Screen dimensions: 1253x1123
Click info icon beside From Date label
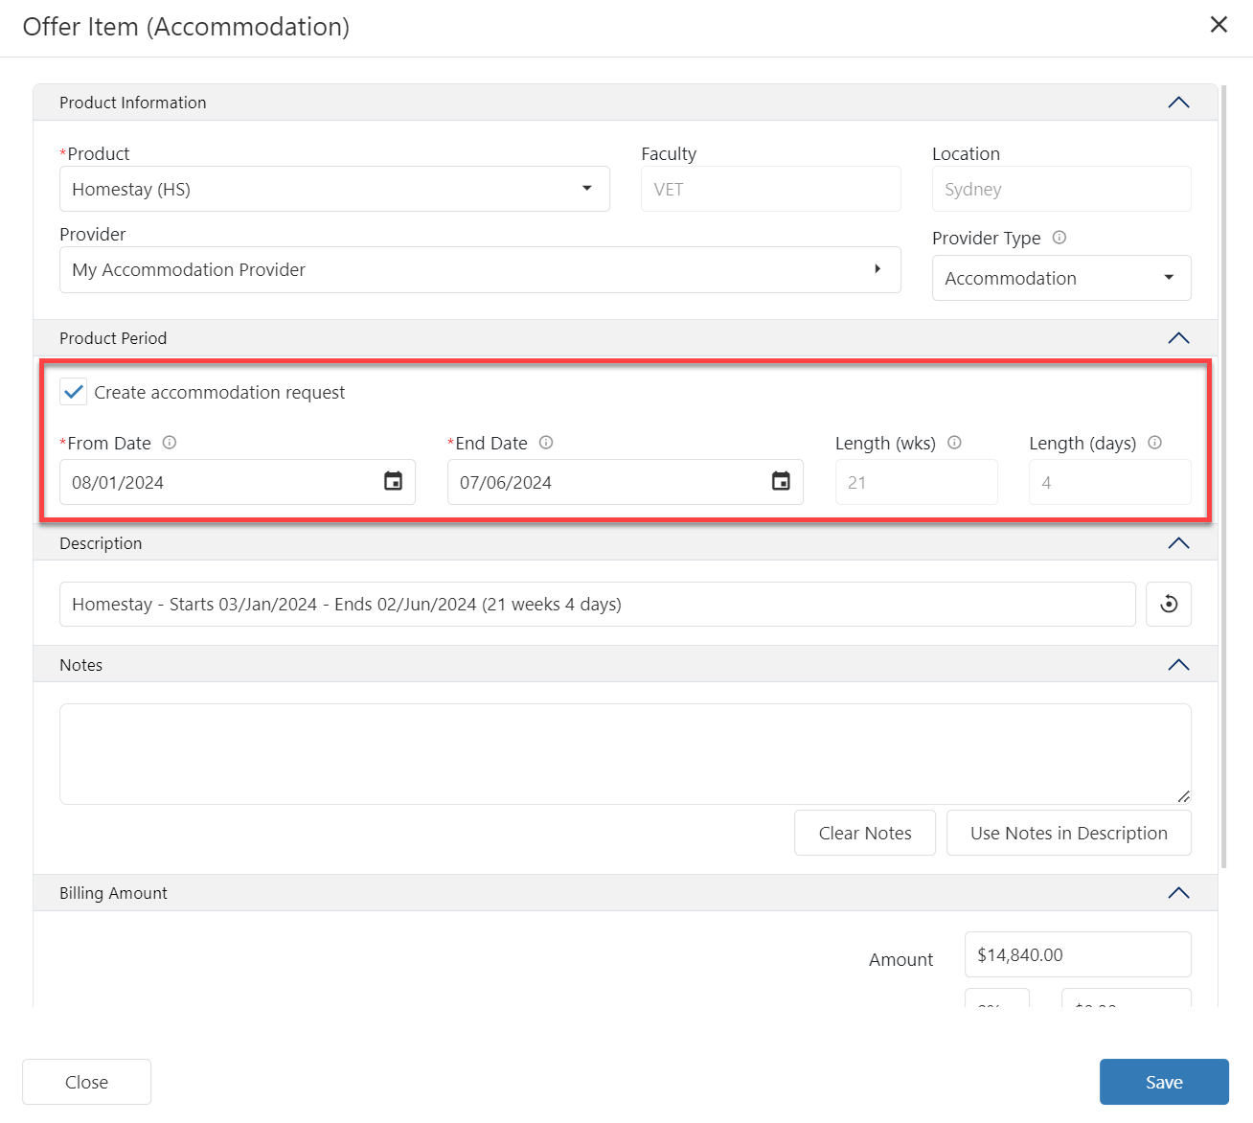pos(170,443)
